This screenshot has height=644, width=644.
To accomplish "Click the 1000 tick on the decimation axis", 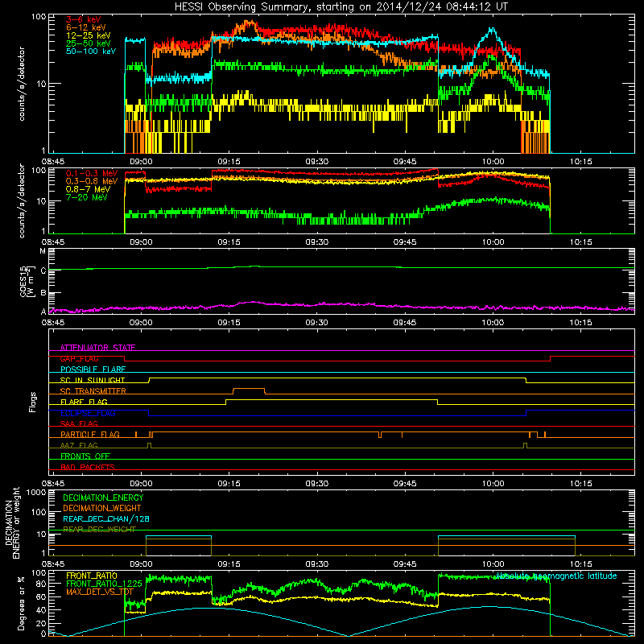I will [36, 492].
